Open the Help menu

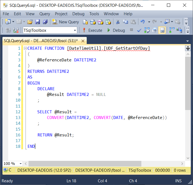(x=128, y=14)
